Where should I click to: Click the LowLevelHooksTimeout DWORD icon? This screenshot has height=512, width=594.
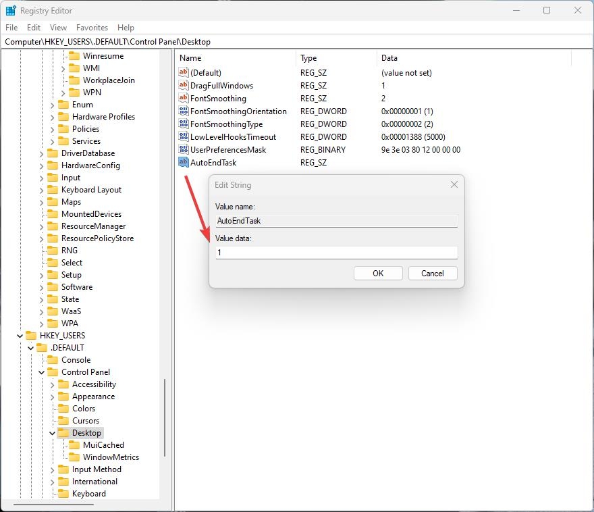184,137
